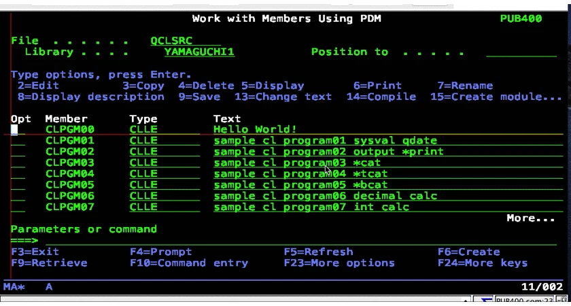The width and height of the screenshot is (571, 306).
Task: Click the MA* status indicator
Action: pyautogui.click(x=14, y=287)
